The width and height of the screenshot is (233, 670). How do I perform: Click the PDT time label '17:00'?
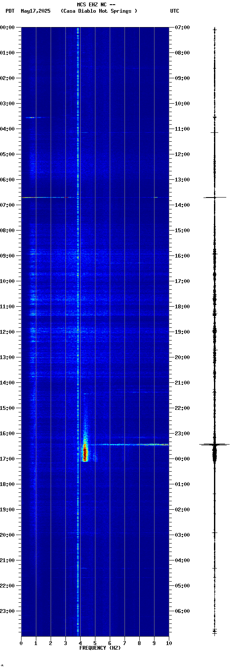(x=8, y=459)
